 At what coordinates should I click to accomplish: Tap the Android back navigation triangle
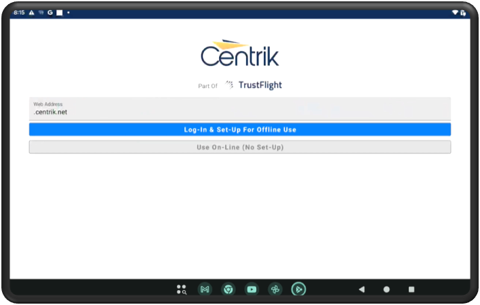[x=361, y=289]
